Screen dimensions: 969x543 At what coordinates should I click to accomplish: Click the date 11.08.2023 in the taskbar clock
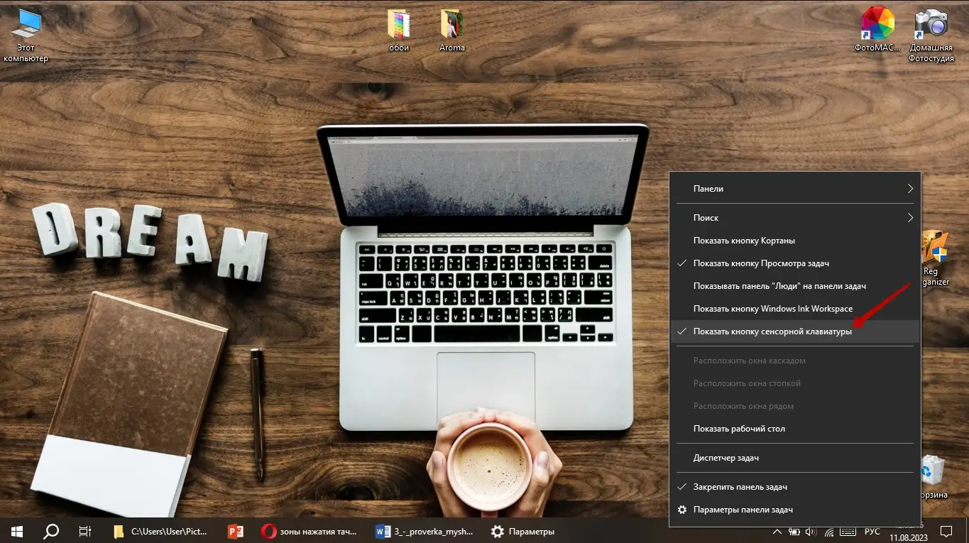pyautogui.click(x=909, y=537)
